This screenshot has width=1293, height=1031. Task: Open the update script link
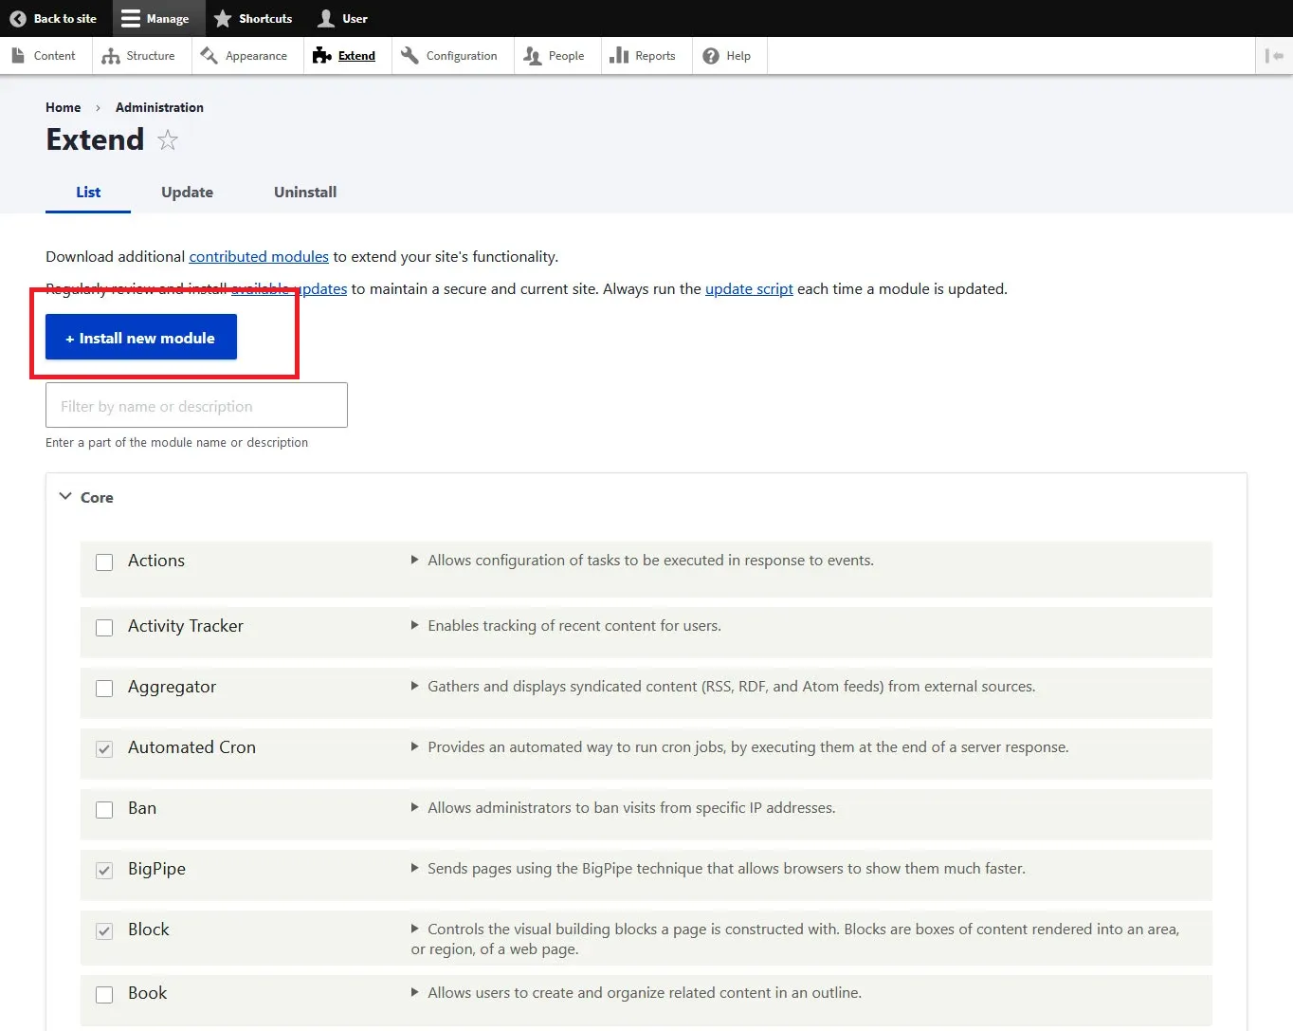[x=749, y=289]
